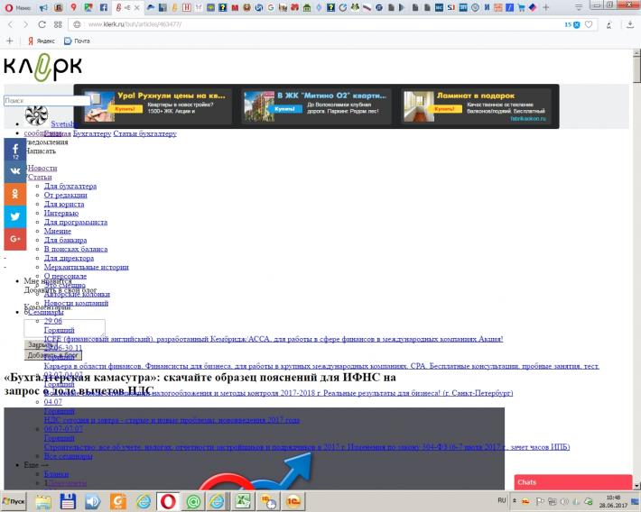The height and width of the screenshot is (512, 641).
Task: Open 'Меркантильные истории' link
Action: click(x=87, y=267)
